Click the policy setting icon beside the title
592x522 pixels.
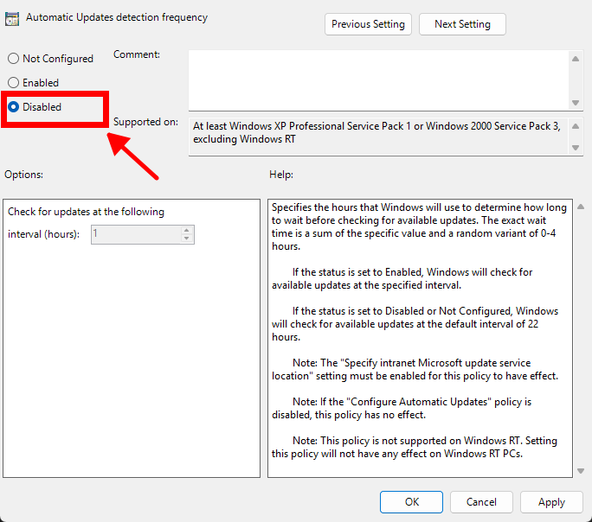tap(12, 18)
